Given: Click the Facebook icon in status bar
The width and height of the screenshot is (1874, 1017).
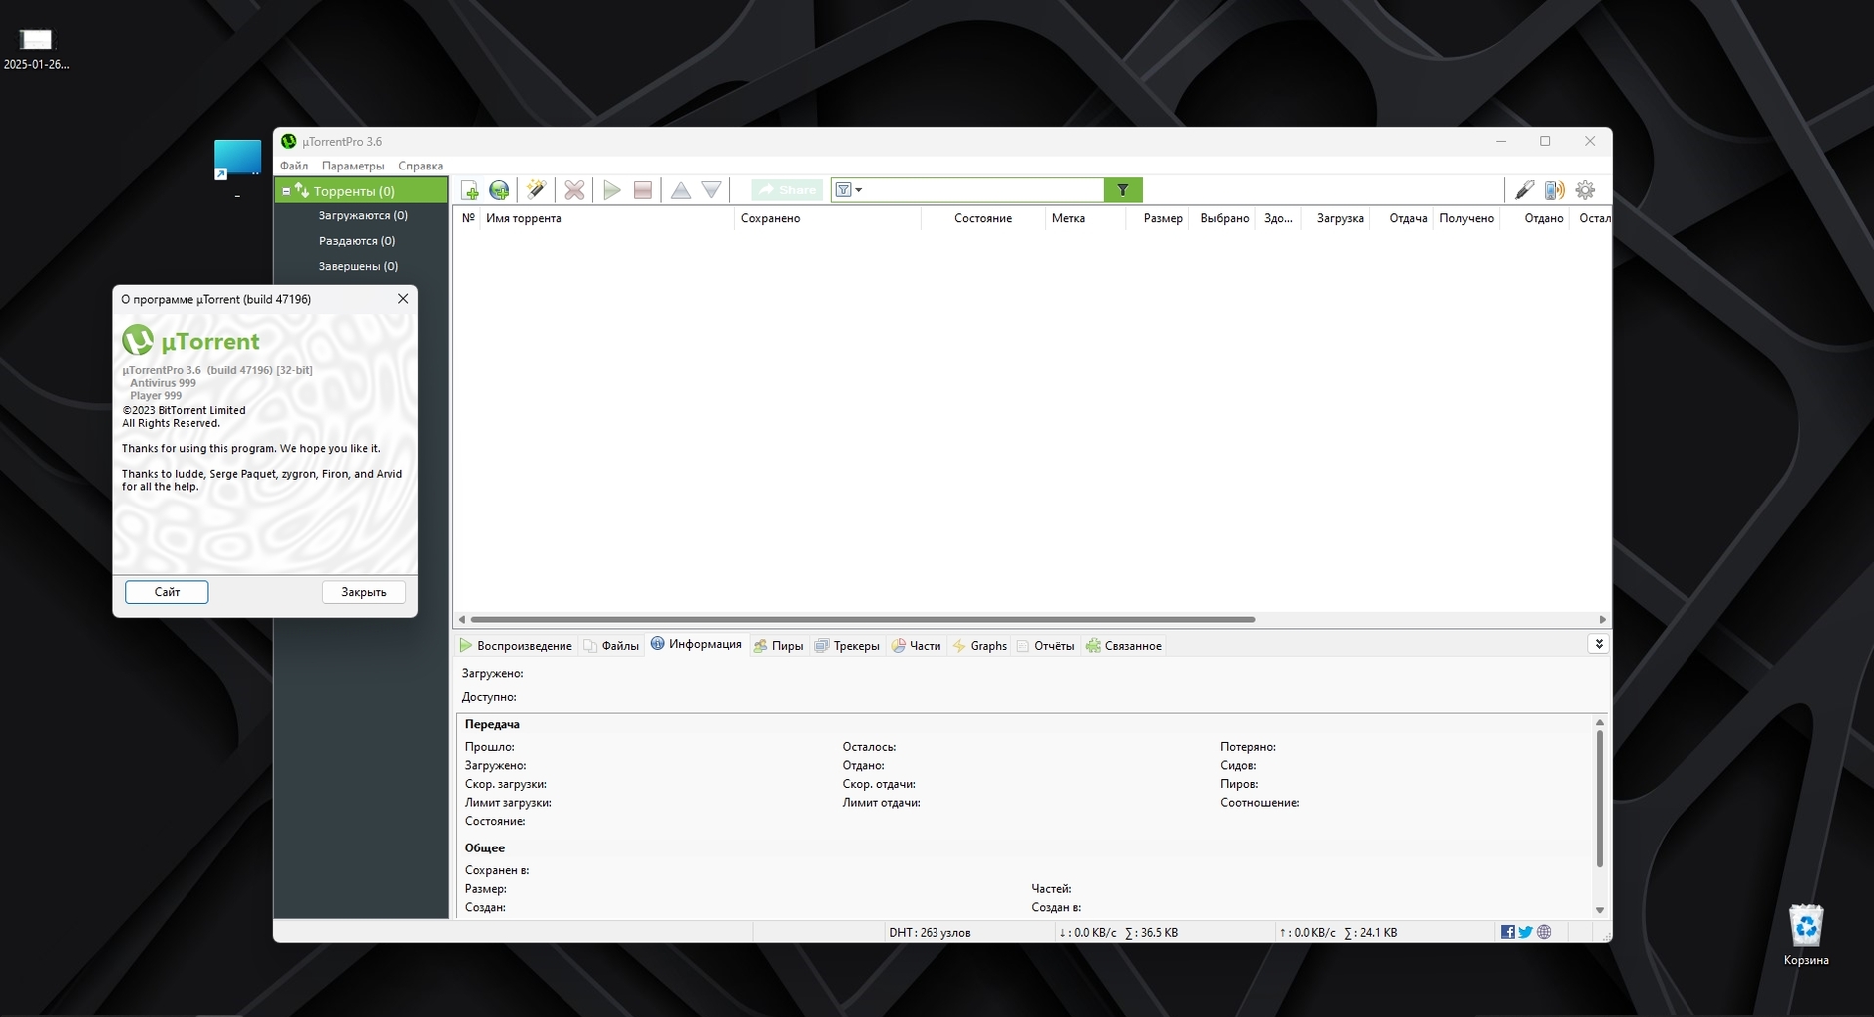Looking at the screenshot, I should coord(1507,932).
